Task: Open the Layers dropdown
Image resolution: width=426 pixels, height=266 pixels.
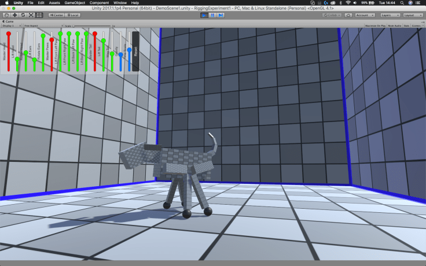Action: [390, 15]
